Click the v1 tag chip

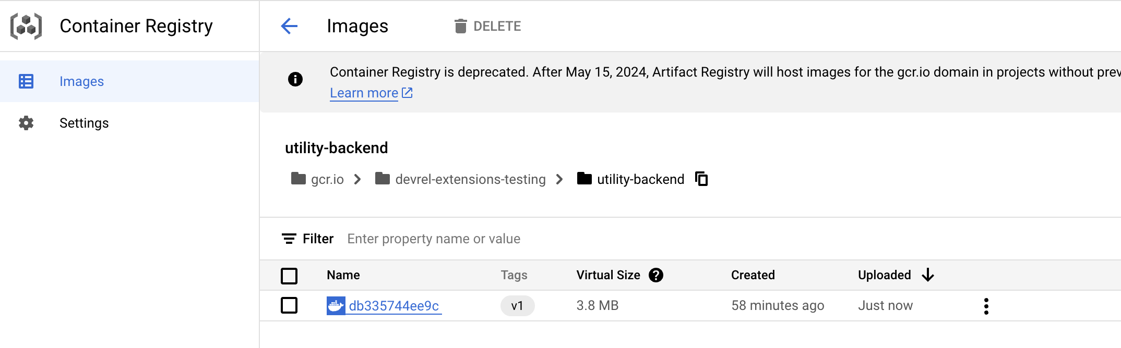tap(517, 306)
